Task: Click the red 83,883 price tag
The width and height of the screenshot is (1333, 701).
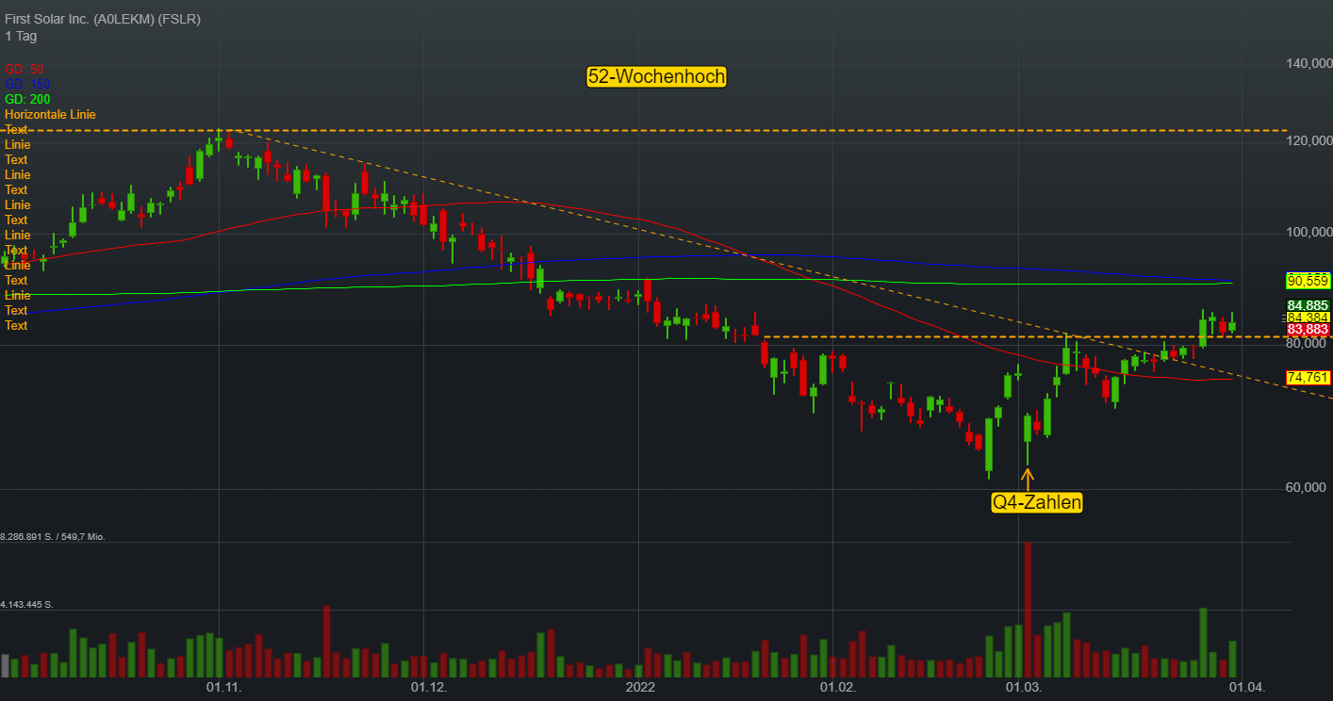Action: click(x=1308, y=330)
